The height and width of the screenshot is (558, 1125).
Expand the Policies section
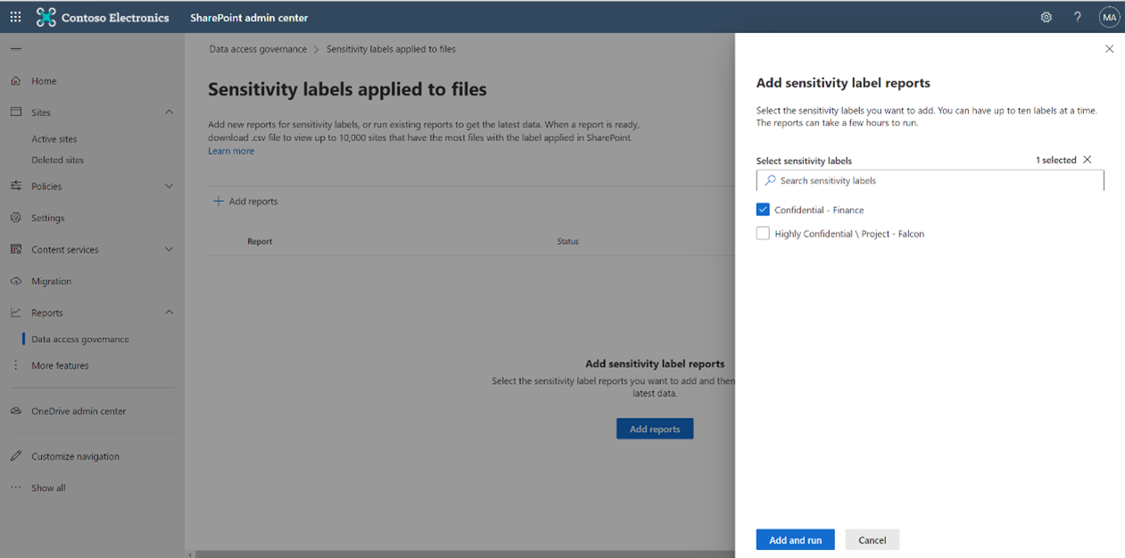click(x=169, y=186)
